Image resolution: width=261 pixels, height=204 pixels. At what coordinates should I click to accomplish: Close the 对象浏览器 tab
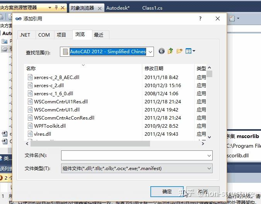click(x=99, y=8)
